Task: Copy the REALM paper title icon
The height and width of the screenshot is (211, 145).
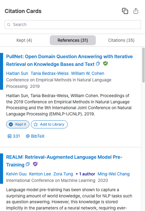Action: (x=28, y=164)
